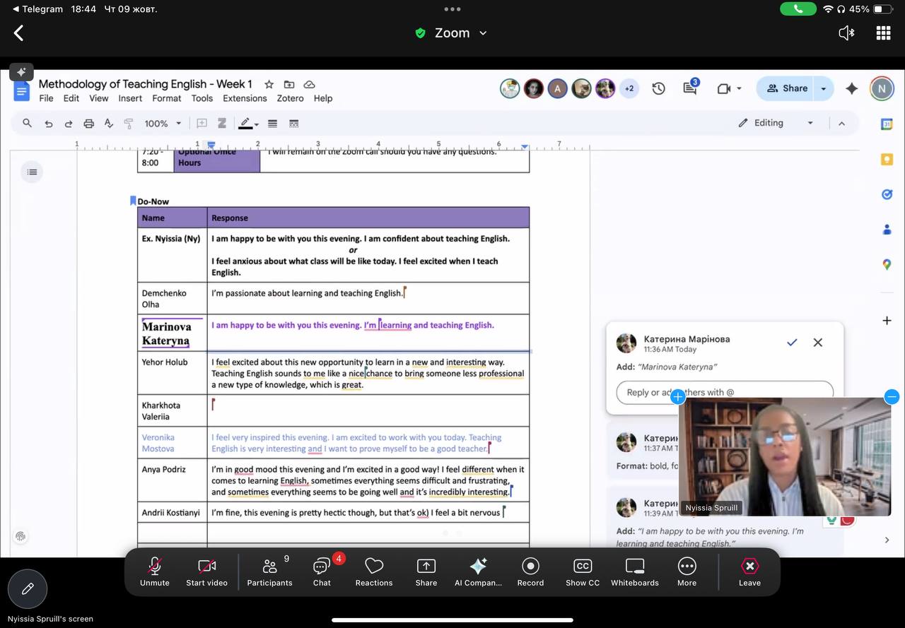This screenshot has height=628, width=905.
Task: Star the document title
Action: [269, 84]
